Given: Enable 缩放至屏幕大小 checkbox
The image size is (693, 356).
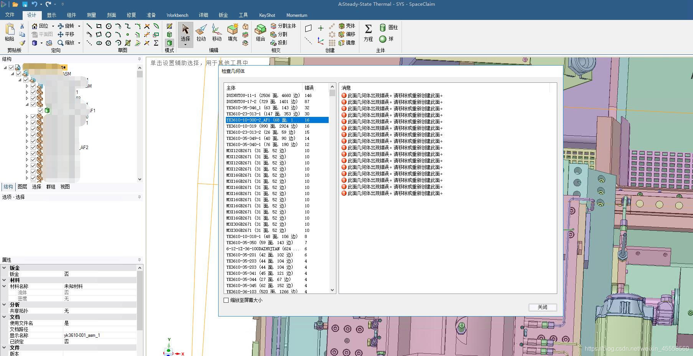Looking at the screenshot, I should pos(226,300).
